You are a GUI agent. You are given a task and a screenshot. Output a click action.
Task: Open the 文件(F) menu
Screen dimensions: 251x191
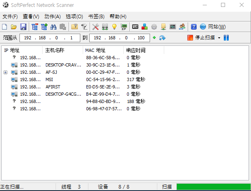point(10,17)
